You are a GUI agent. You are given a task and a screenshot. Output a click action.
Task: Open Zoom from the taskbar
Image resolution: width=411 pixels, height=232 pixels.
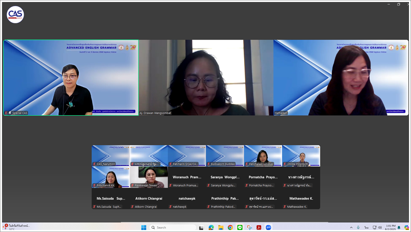click(x=269, y=227)
